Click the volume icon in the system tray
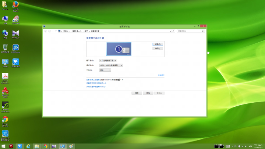This screenshot has width=265, height=149. coord(245,146)
